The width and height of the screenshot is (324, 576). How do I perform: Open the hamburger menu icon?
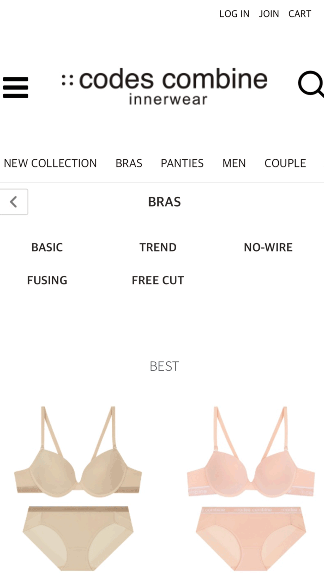coord(16,87)
